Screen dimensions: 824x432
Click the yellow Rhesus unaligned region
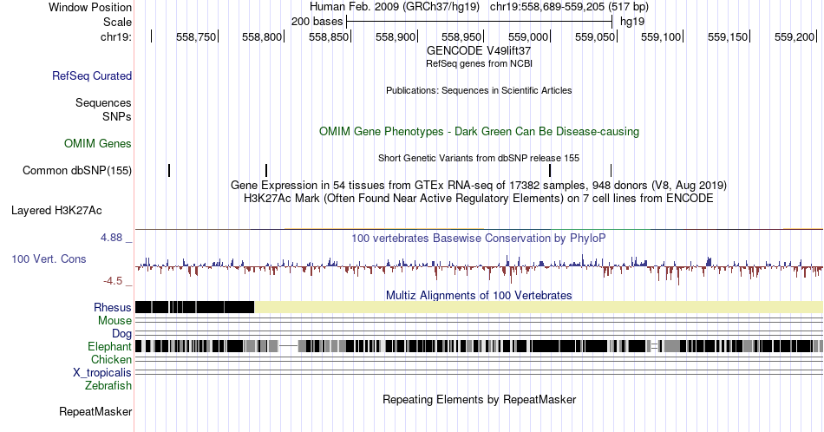point(539,307)
